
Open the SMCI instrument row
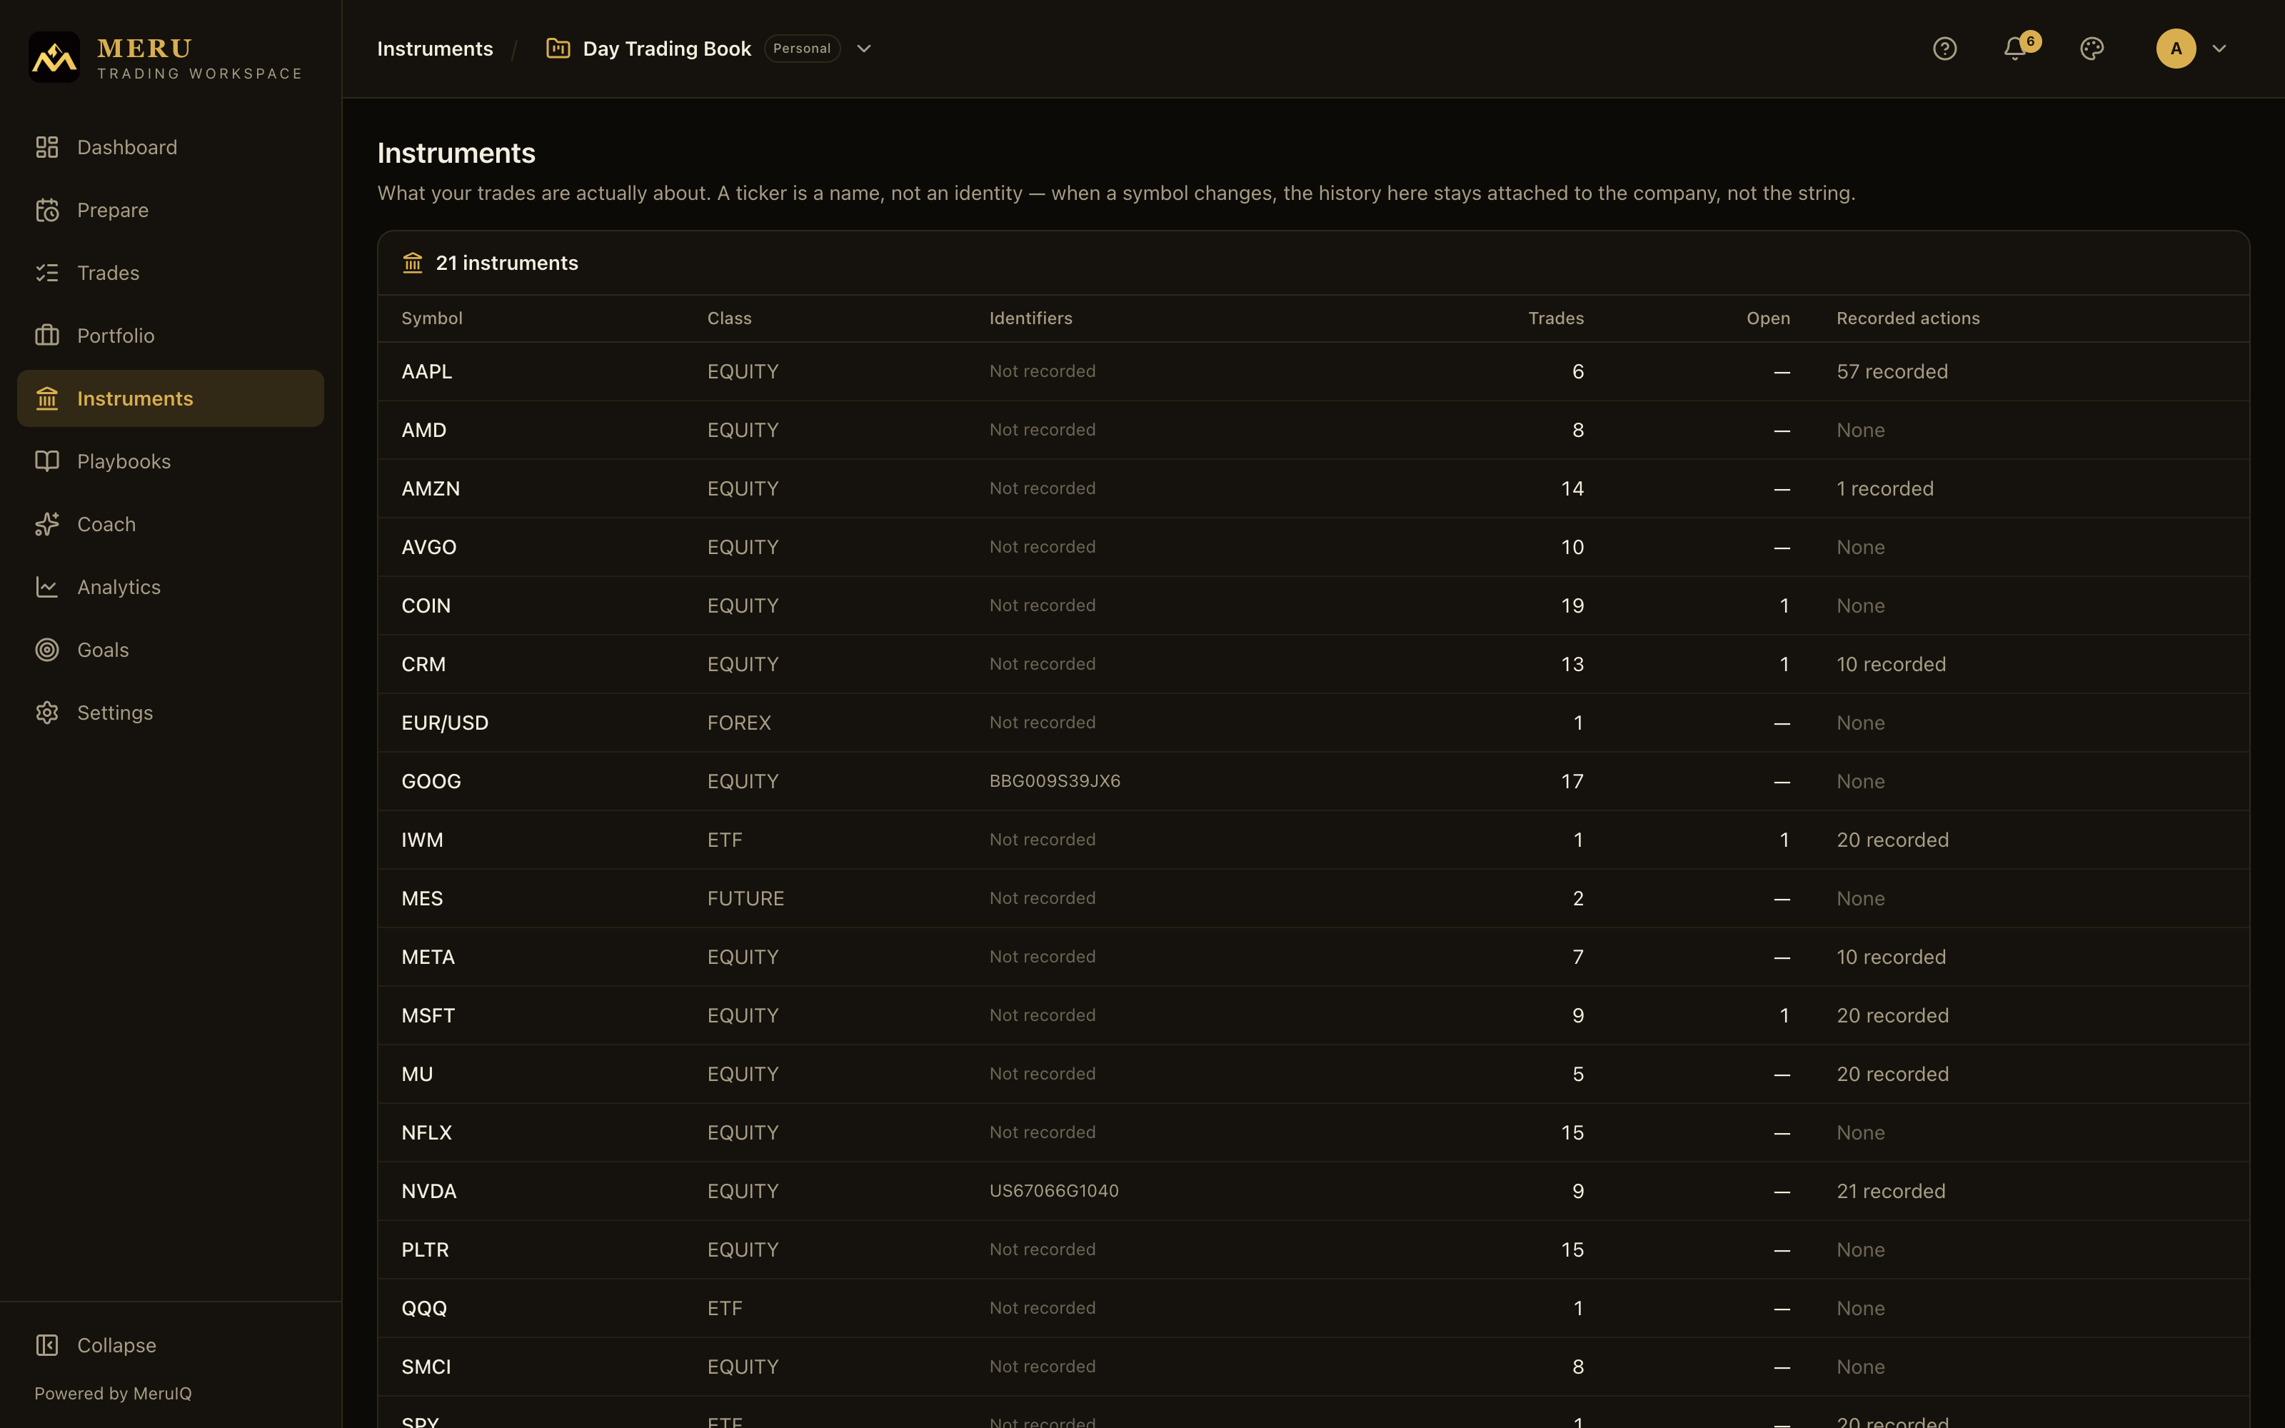point(1313,1367)
